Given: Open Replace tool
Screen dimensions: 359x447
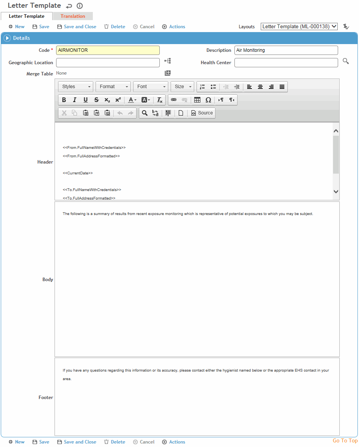Looking at the screenshot, I should 156,113.
